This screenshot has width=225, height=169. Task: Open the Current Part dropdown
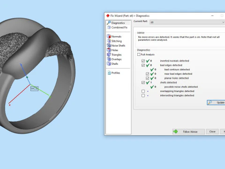click(187, 22)
